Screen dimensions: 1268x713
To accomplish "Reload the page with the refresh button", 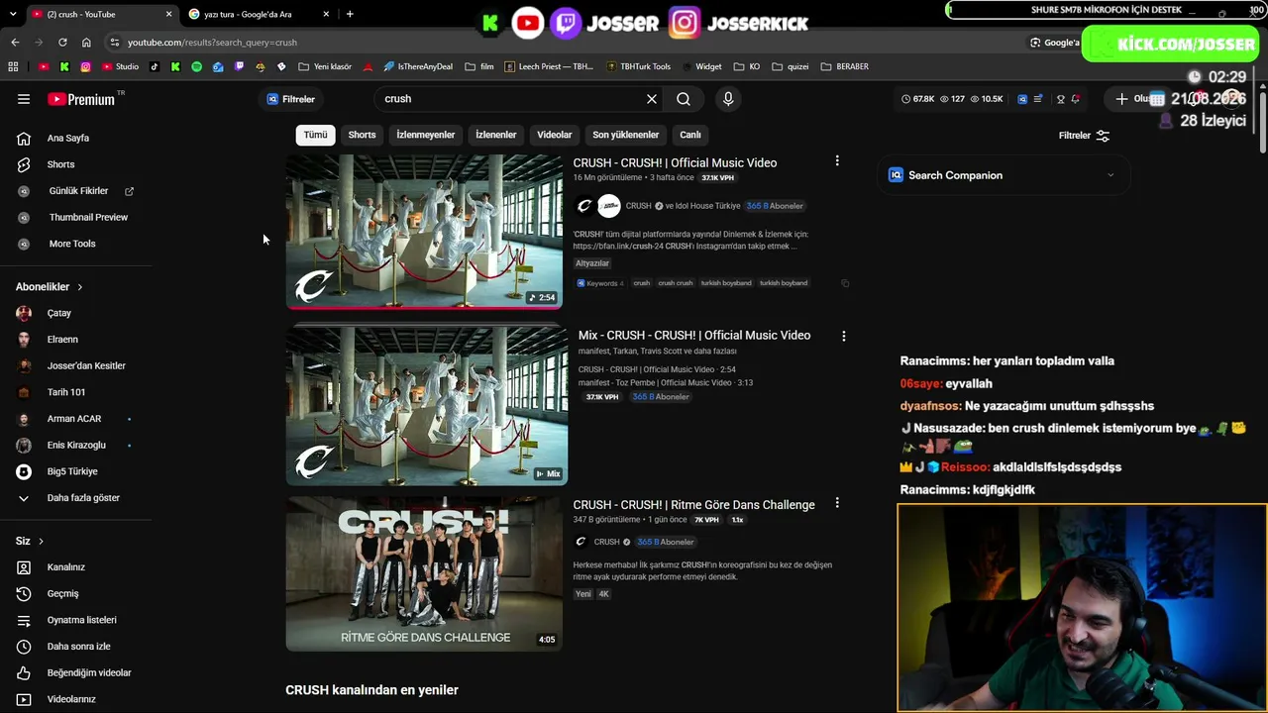I will click(62, 43).
